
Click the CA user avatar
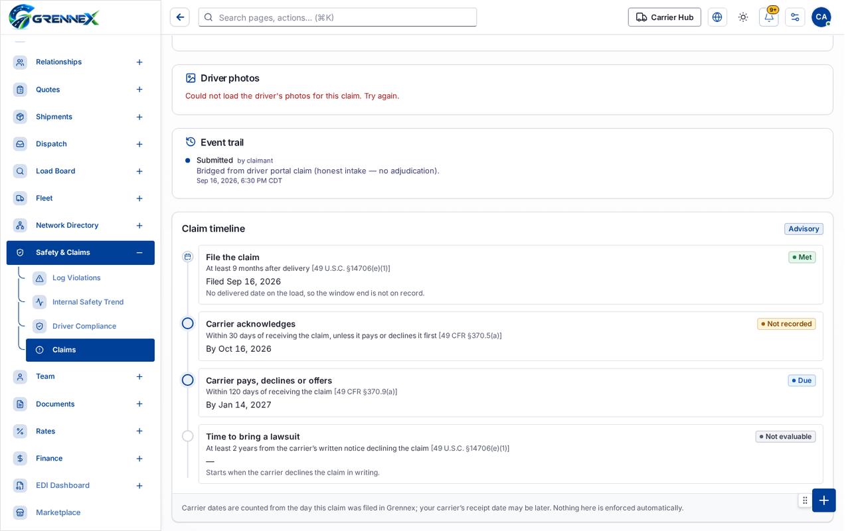pyautogui.click(x=821, y=17)
